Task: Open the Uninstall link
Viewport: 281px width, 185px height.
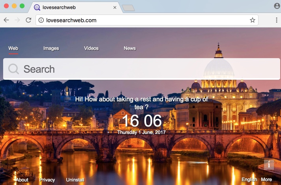Action: coord(75,180)
